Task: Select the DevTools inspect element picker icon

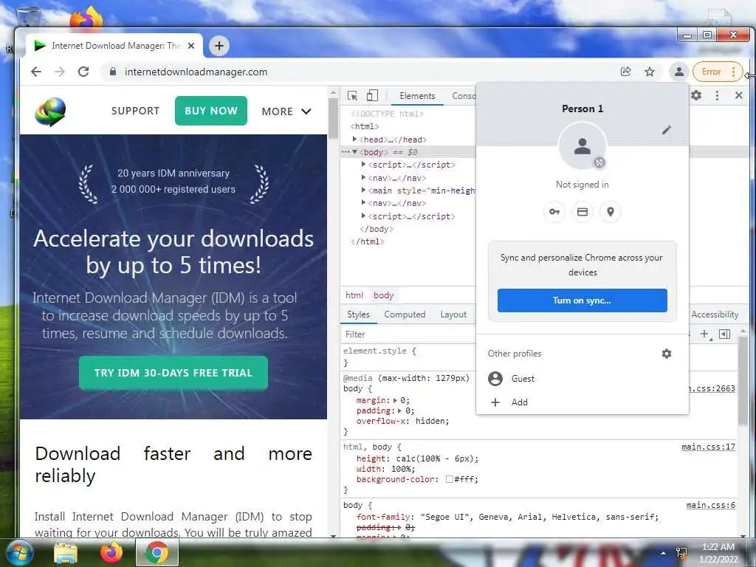Action: tap(352, 95)
